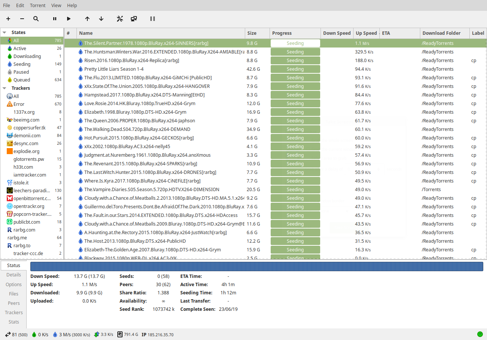Open the Edit menu

coord(20,5)
